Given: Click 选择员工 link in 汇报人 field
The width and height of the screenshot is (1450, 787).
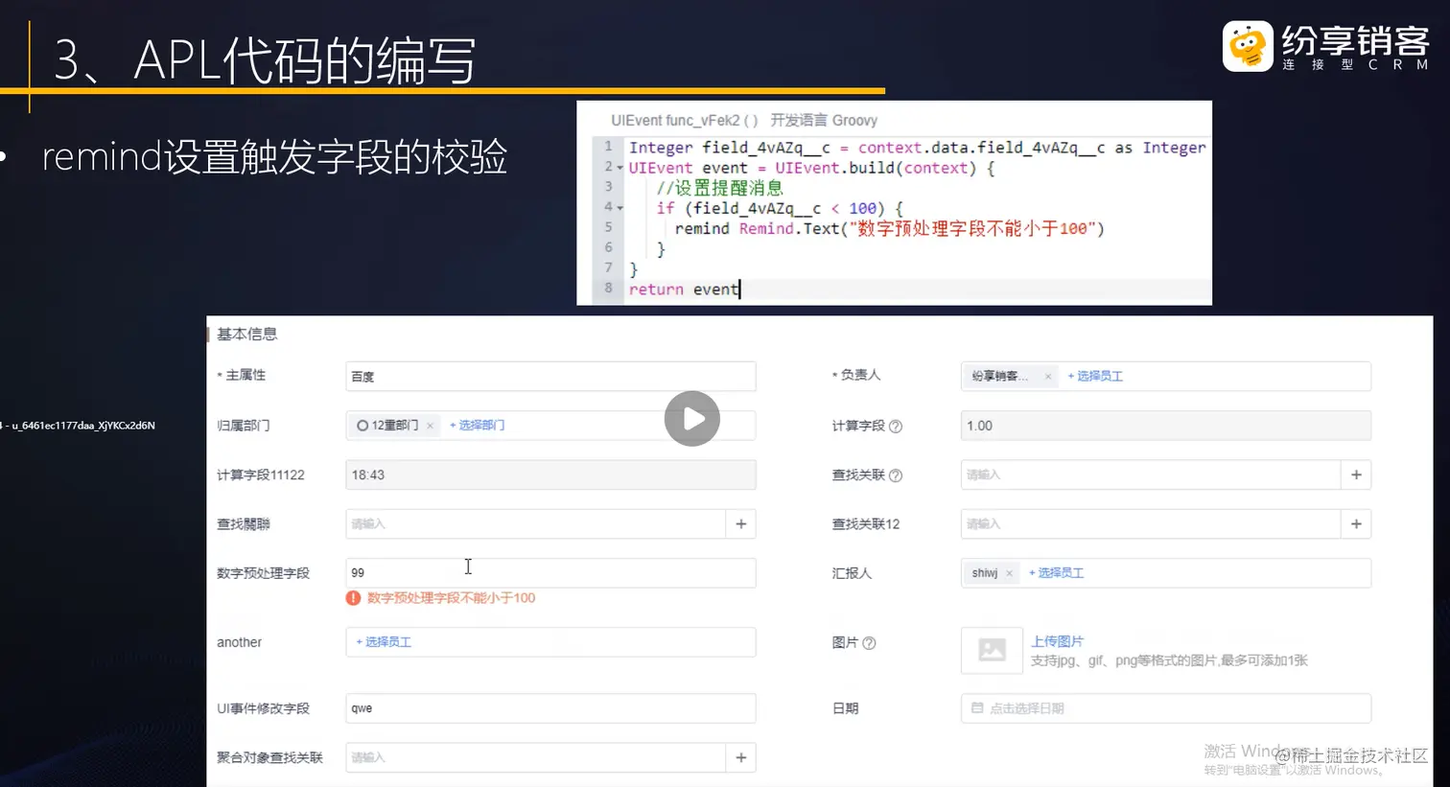Looking at the screenshot, I should click(x=1057, y=573).
